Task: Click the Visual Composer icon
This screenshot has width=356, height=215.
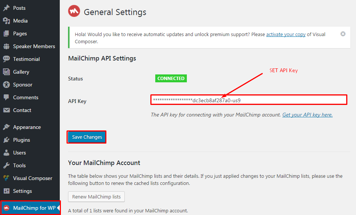Action: click(x=6, y=178)
